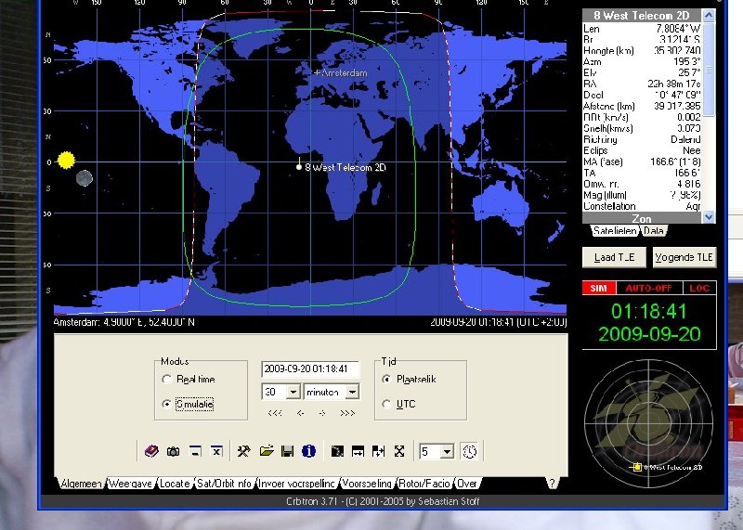Toggle the LOC indicator
This screenshot has height=530, width=743.
(x=699, y=288)
